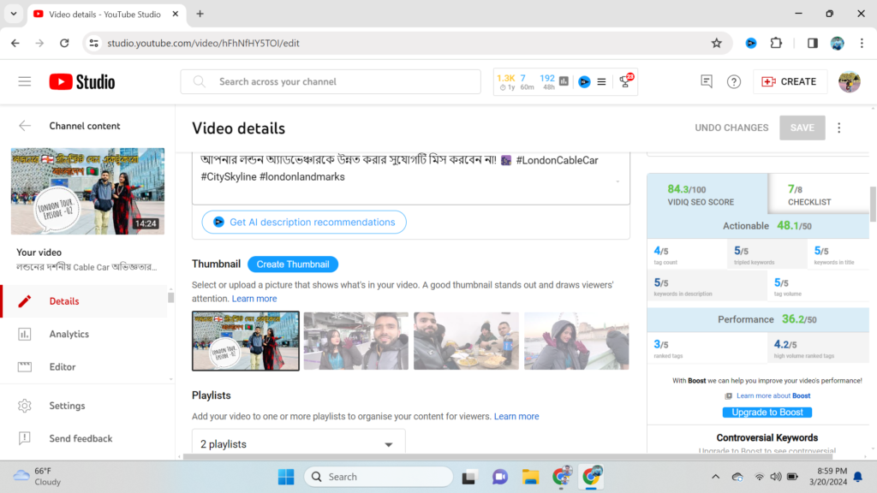Select the first custom thumbnail with London Tour badge
The image size is (877, 493).
246,341
